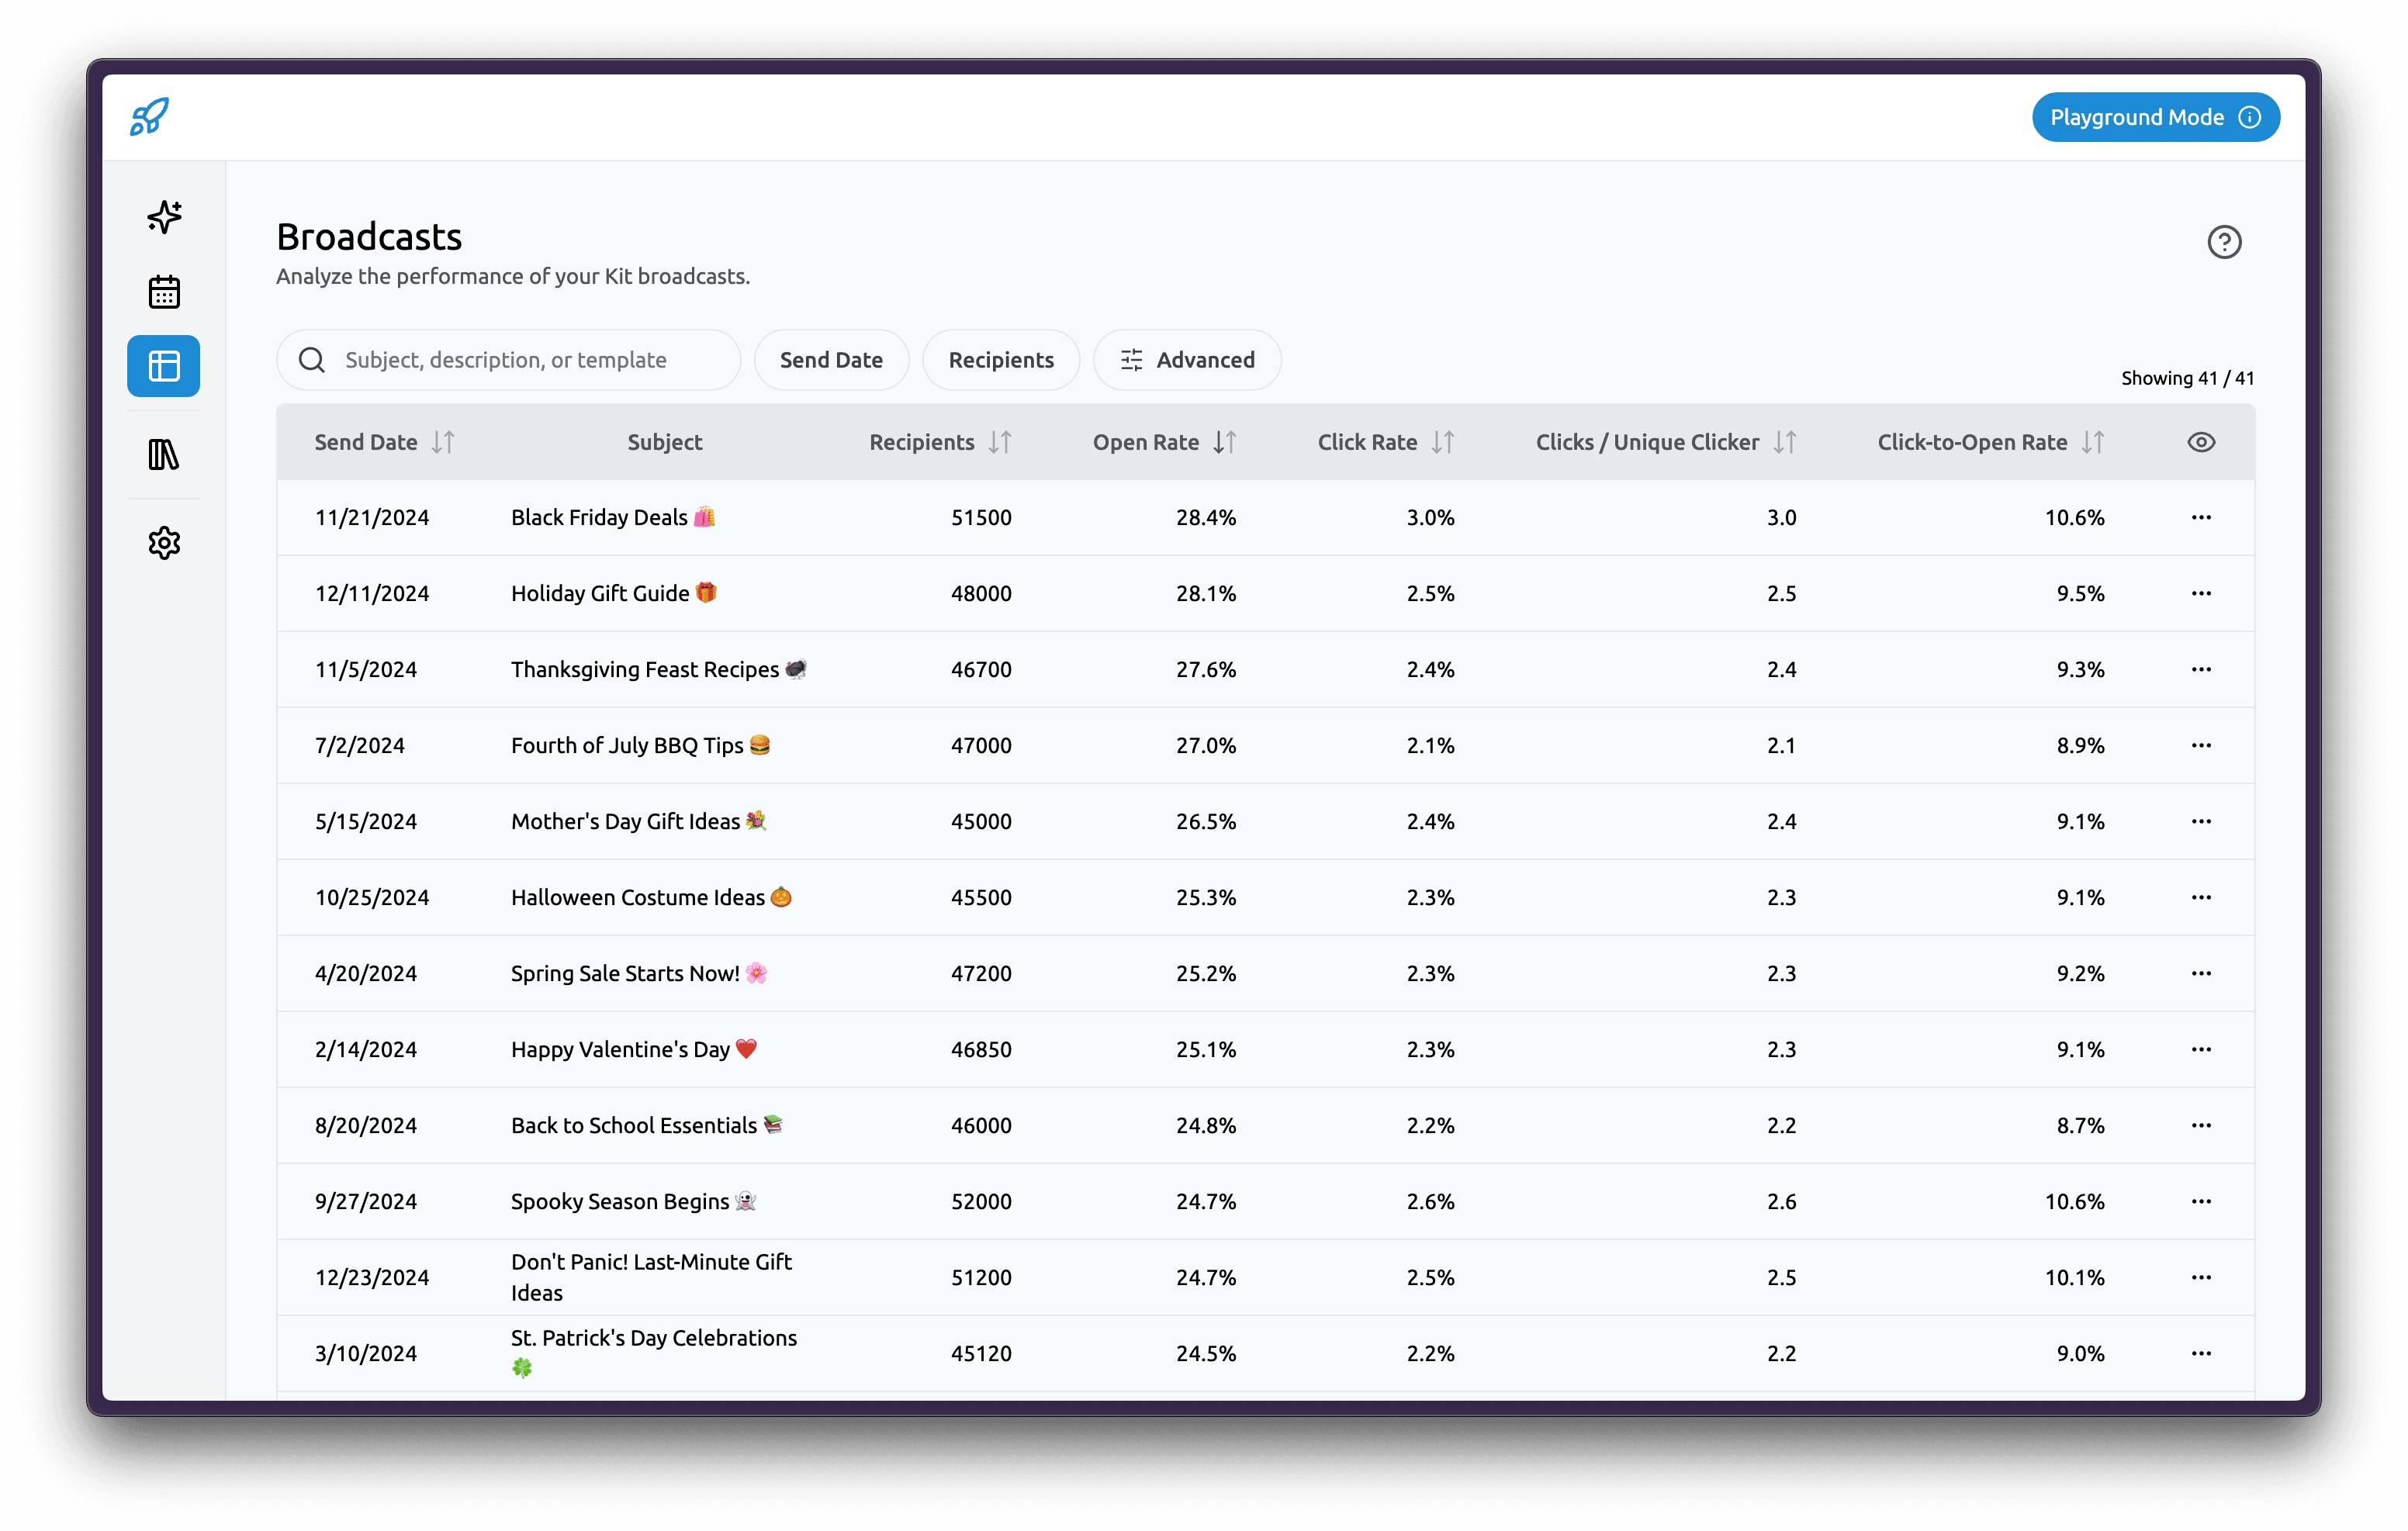Select the highlighted Broadcasts table icon
Viewport: 2408px width, 1531px height.
[163, 366]
